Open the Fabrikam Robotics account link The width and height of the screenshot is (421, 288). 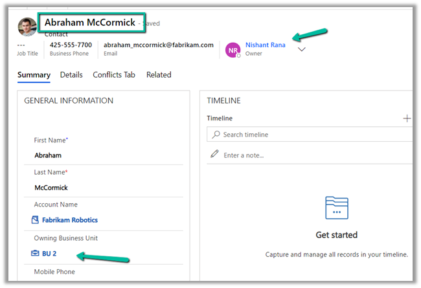[70, 220]
